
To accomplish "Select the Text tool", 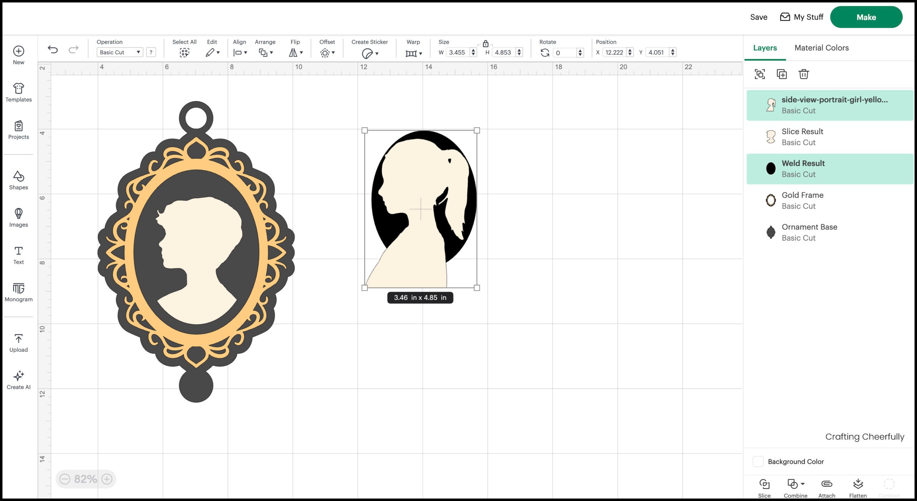I will pyautogui.click(x=18, y=255).
